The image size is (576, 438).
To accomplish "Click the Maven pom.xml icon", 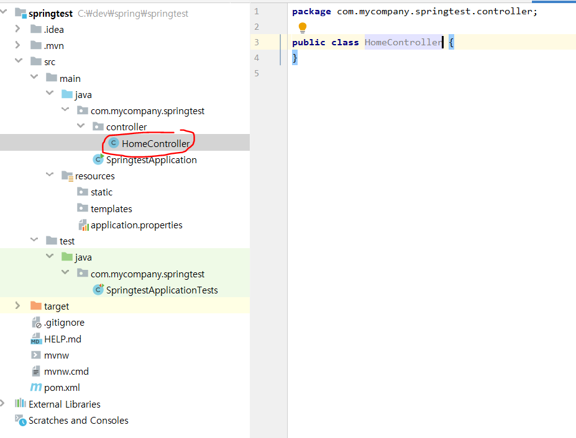I will [35, 387].
